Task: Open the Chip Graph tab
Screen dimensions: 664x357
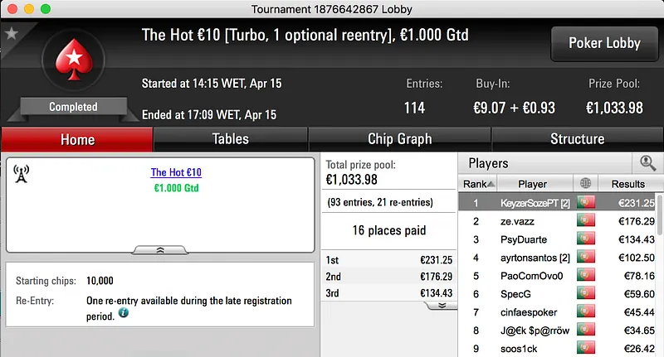Action: [x=399, y=139]
